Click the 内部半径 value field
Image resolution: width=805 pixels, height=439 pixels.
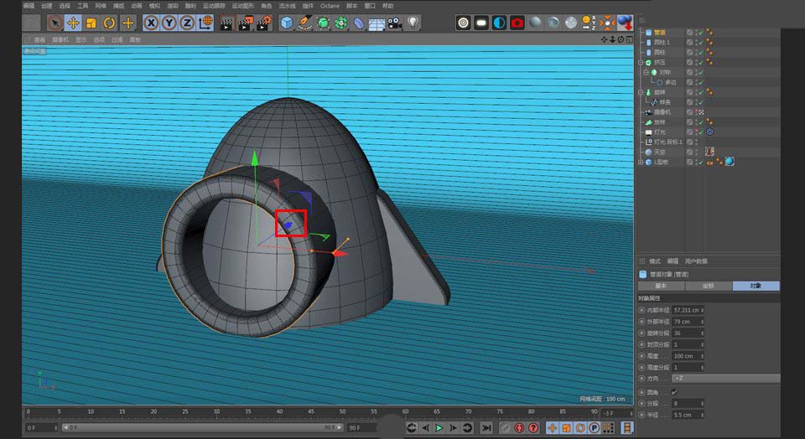coord(687,310)
